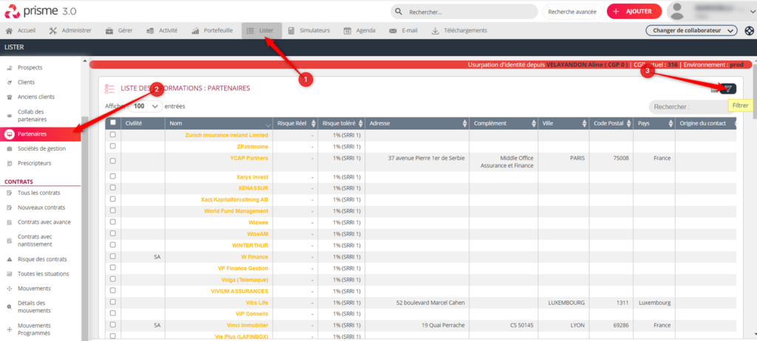757x341 pixels.
Task: Open the Zurich Insurance Ireland Limited link
Action: coord(227,135)
